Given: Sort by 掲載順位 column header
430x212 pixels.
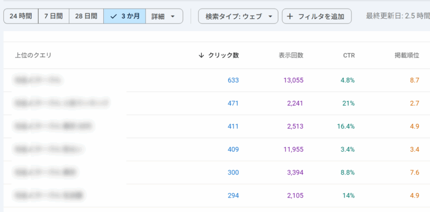Looking at the screenshot, I should pyautogui.click(x=407, y=55).
